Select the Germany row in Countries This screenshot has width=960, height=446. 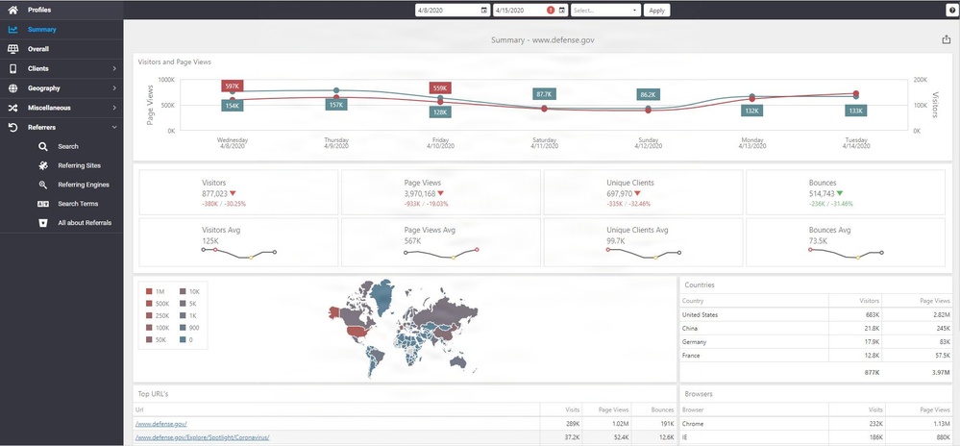[817, 342]
